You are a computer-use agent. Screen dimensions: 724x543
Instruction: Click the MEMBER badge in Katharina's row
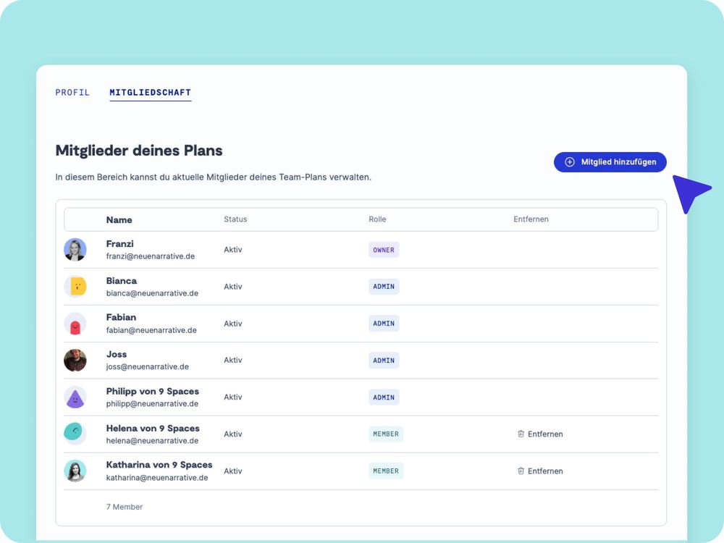[x=386, y=471]
